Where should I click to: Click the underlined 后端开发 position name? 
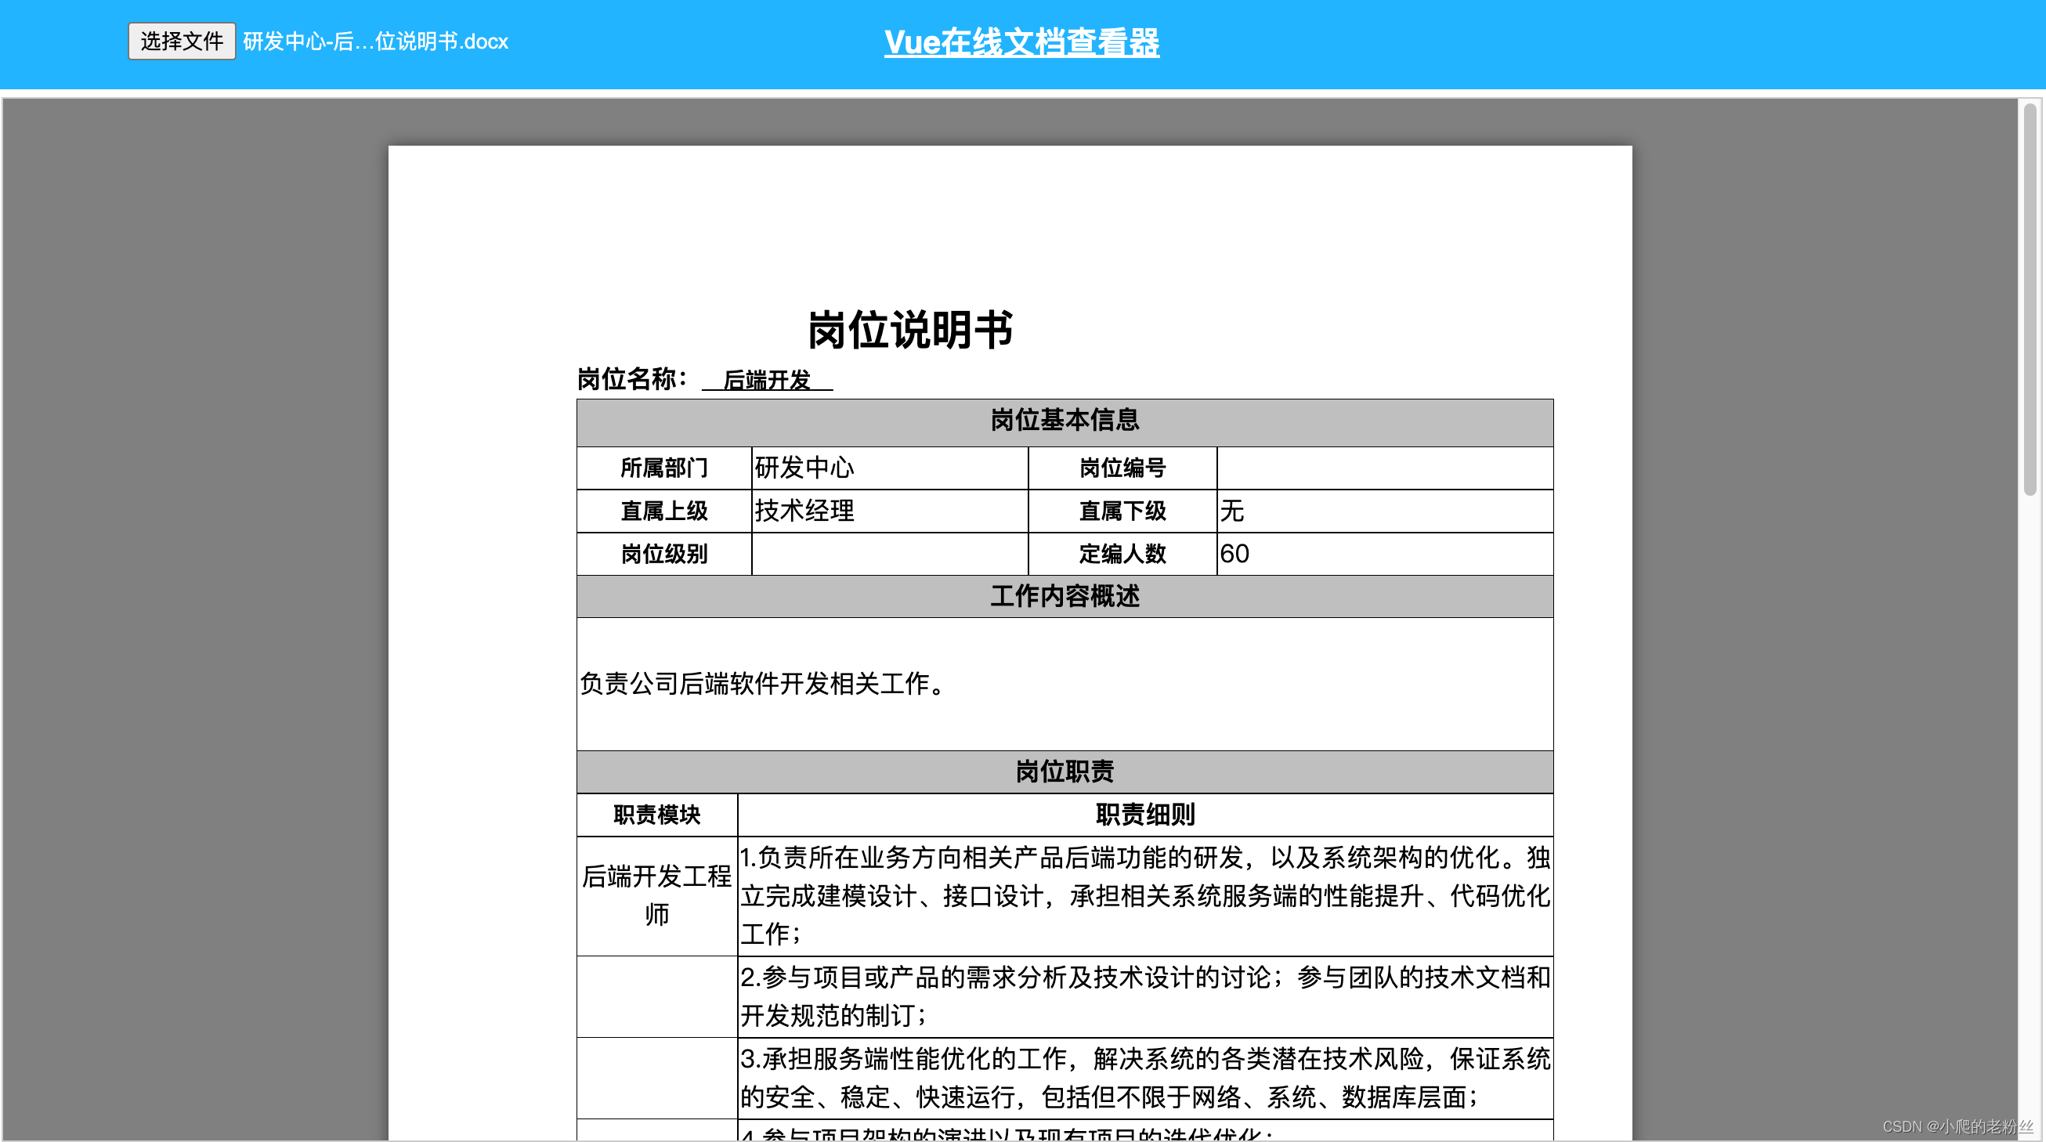766,381
